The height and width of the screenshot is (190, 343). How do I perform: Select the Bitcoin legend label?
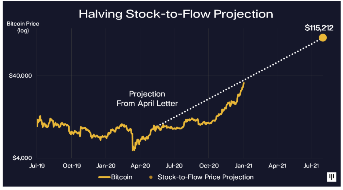(x=122, y=177)
